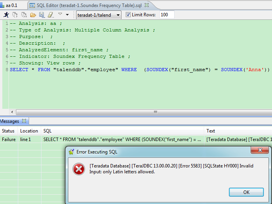Expand the toolbar view menu arrow
The height and width of the screenshot is (204, 272).
[x=67, y=15]
